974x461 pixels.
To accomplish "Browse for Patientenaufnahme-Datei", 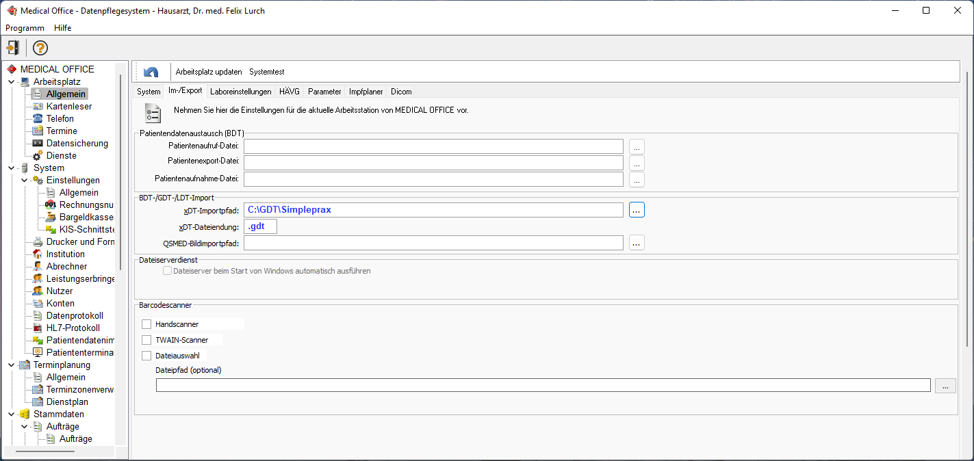I will pos(637,179).
